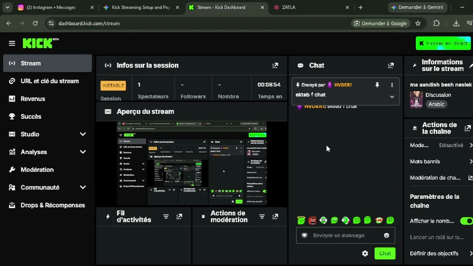Select Stream in the sidebar

pos(47,63)
